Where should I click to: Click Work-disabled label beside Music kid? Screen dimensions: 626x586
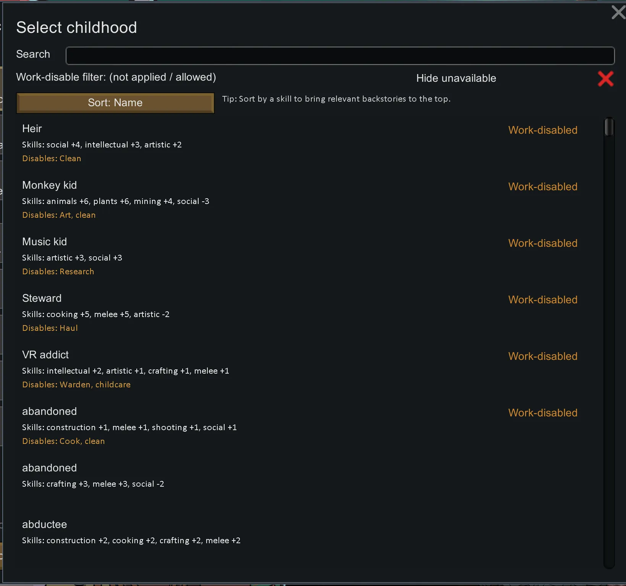point(543,243)
